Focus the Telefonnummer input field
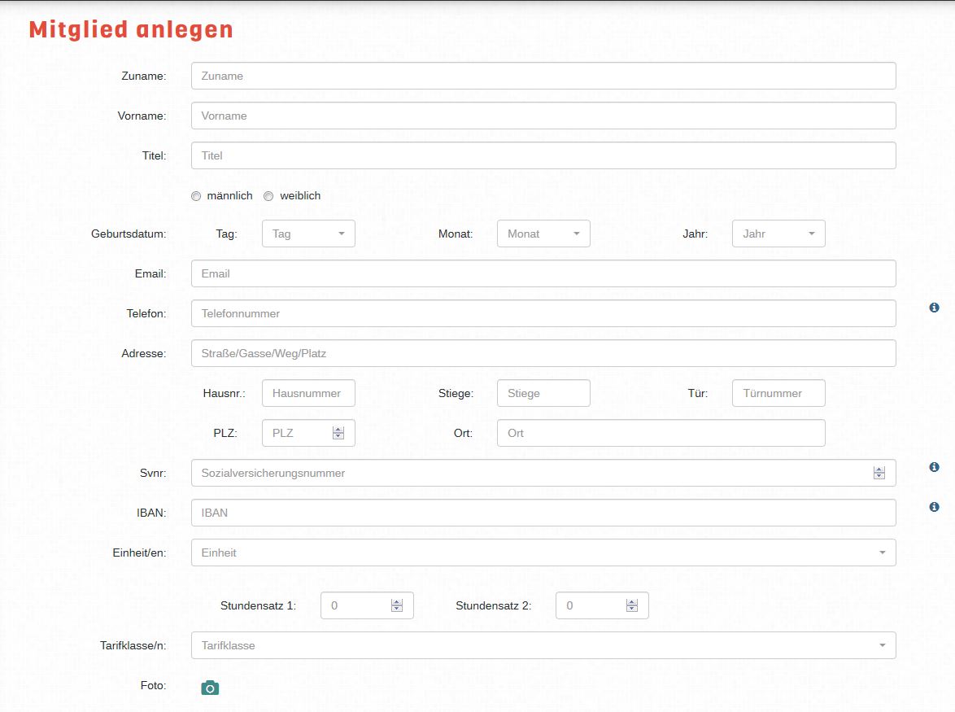The width and height of the screenshot is (955, 712). click(543, 313)
